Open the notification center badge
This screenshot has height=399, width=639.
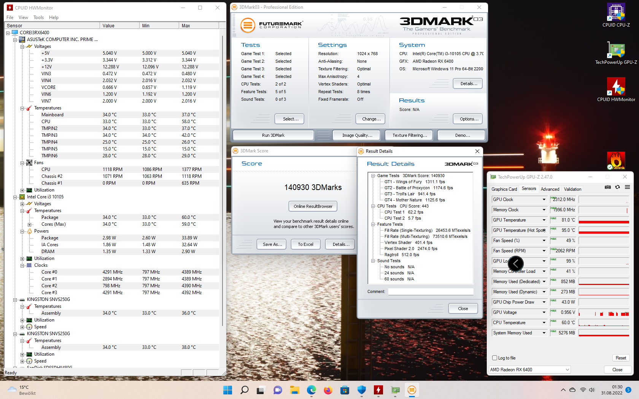[628, 390]
